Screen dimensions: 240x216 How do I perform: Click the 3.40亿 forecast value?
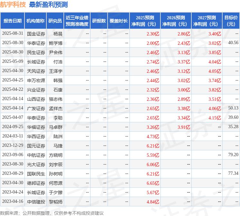[215, 34]
